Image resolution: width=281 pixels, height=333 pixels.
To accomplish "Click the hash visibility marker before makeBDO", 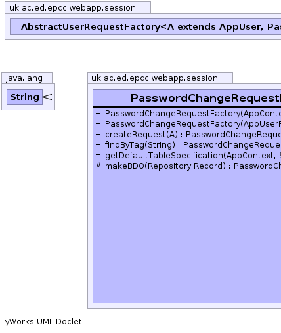I will pos(98,166).
